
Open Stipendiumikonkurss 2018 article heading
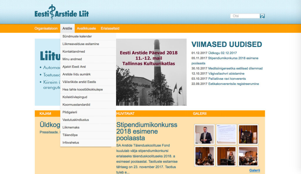click(147, 131)
